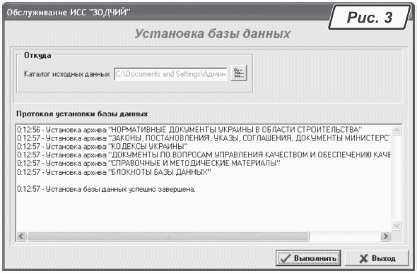Select log line ЗАКОНЫ, ПОСТАНОВЛЕНИЯ, УКАЗЫ
This screenshot has width=417, height=273.
(203, 138)
